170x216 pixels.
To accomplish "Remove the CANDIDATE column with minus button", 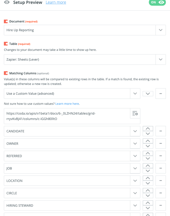I will (160, 131).
